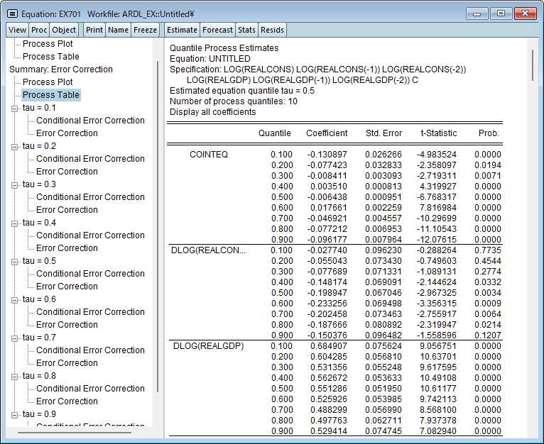
Task: Open the View menu
Action: tap(18, 30)
